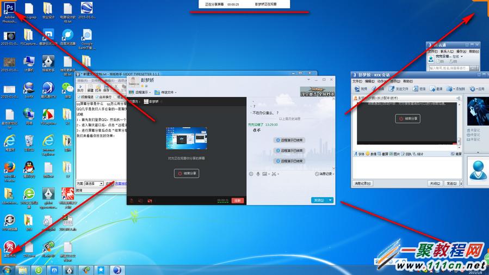Open 编辑 menu in RTX conversation window
The height and width of the screenshot is (275, 489).
[x=369, y=81]
